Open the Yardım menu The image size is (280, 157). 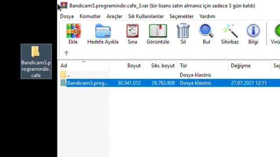(207, 17)
